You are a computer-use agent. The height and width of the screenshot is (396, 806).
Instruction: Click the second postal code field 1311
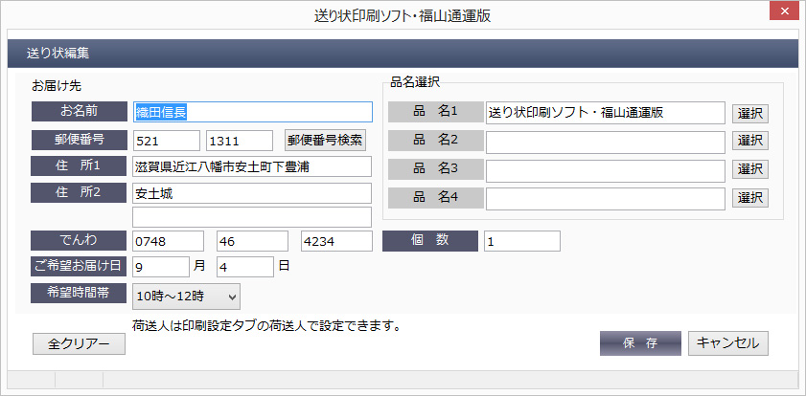[x=240, y=141]
